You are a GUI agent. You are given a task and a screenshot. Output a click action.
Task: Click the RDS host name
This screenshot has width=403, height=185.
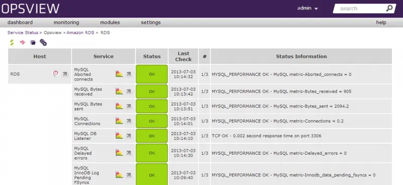pyautogui.click(x=15, y=74)
